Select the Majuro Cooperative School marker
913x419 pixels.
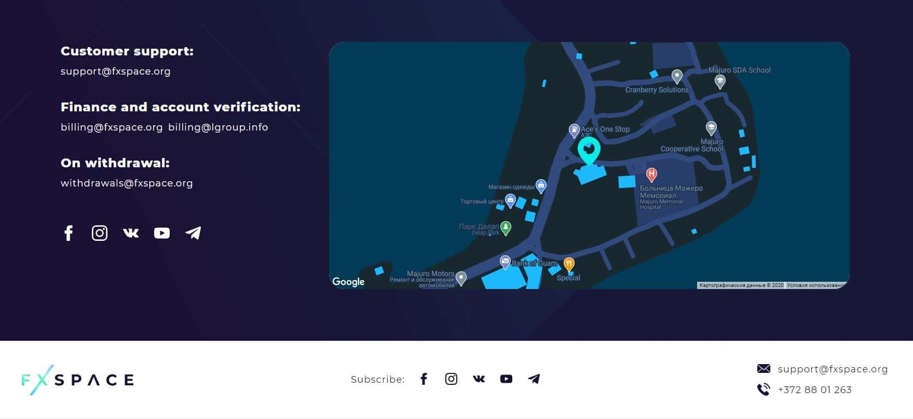point(711,128)
